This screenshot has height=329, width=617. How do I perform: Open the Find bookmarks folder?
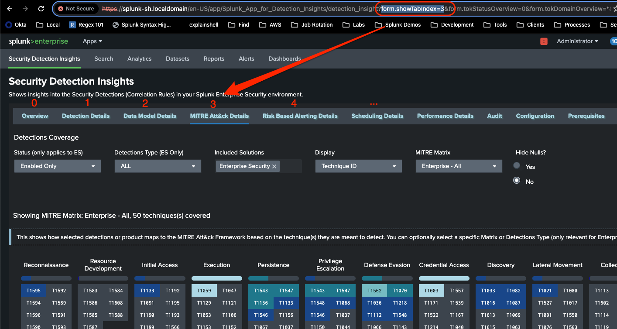[239, 25]
